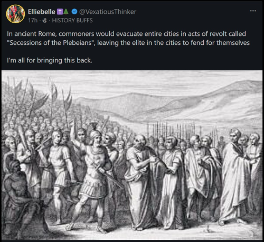
Task: Open the 17h timestamp permalink
Action: tap(33, 21)
